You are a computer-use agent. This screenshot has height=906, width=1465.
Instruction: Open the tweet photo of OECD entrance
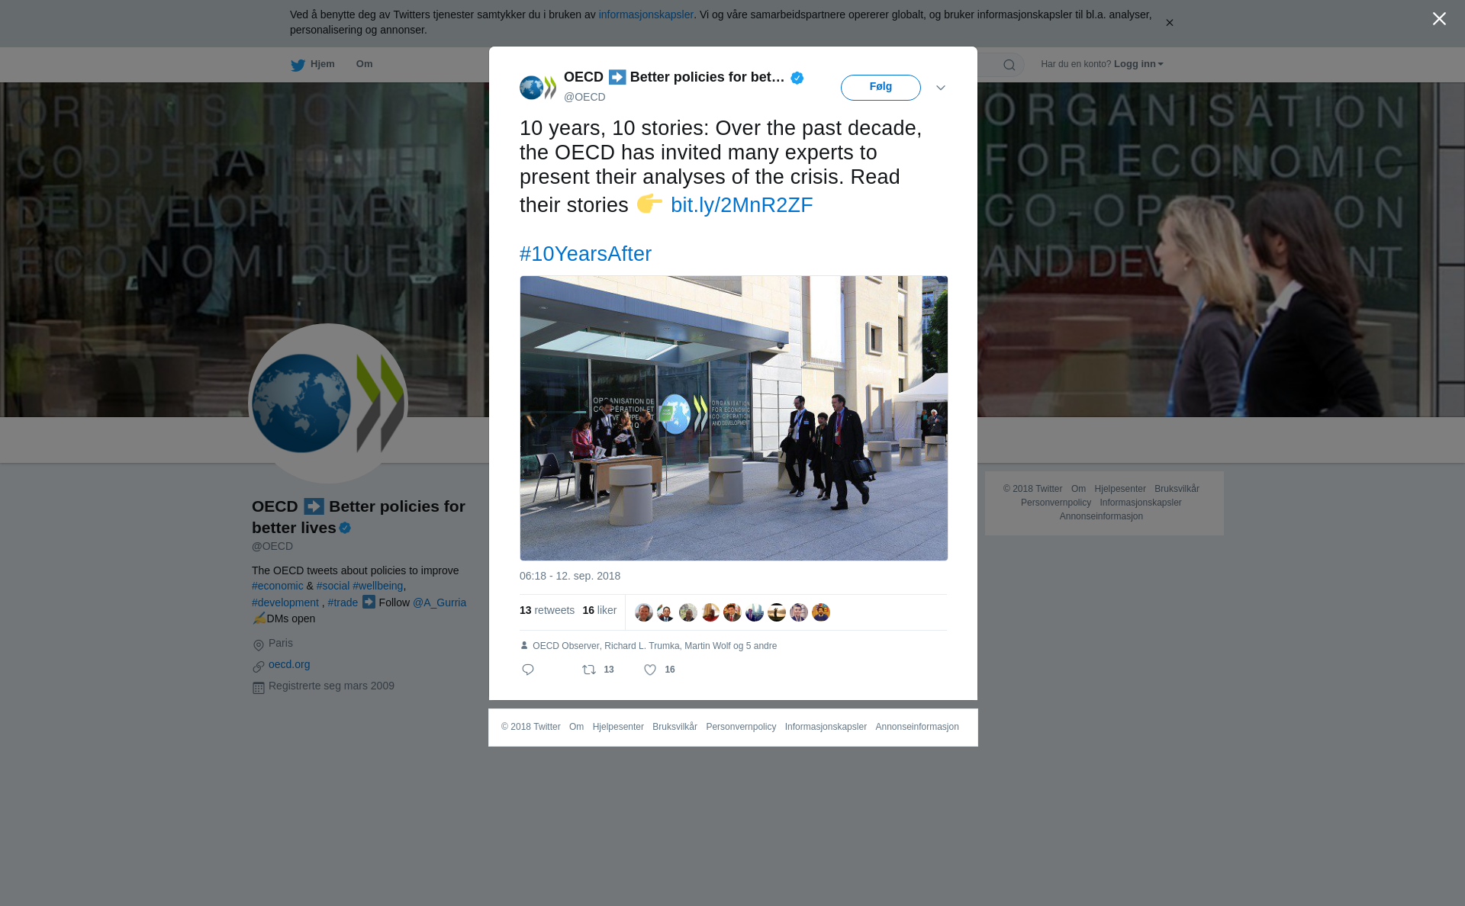(734, 418)
